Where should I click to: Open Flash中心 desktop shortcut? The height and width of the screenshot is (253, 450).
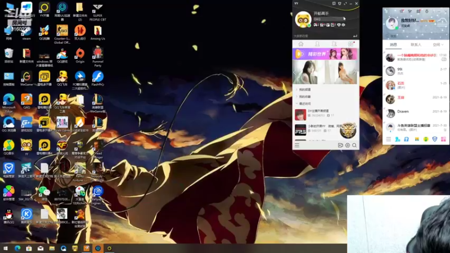[97, 79]
